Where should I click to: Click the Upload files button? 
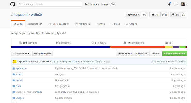[142, 53]
